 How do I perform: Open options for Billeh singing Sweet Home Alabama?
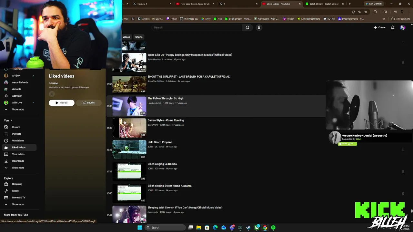[403, 194]
